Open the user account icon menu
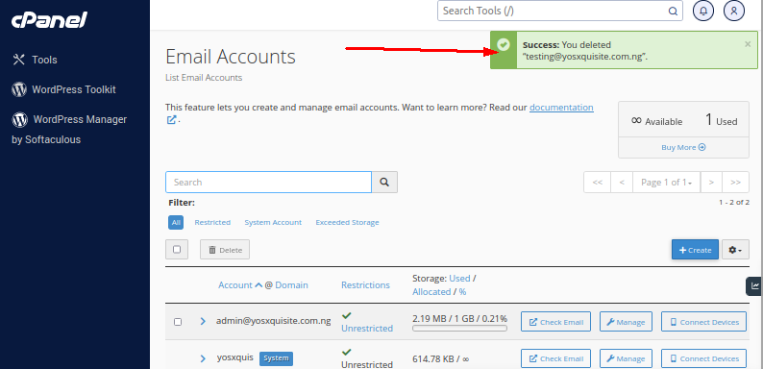This screenshot has height=369, width=763. [734, 11]
